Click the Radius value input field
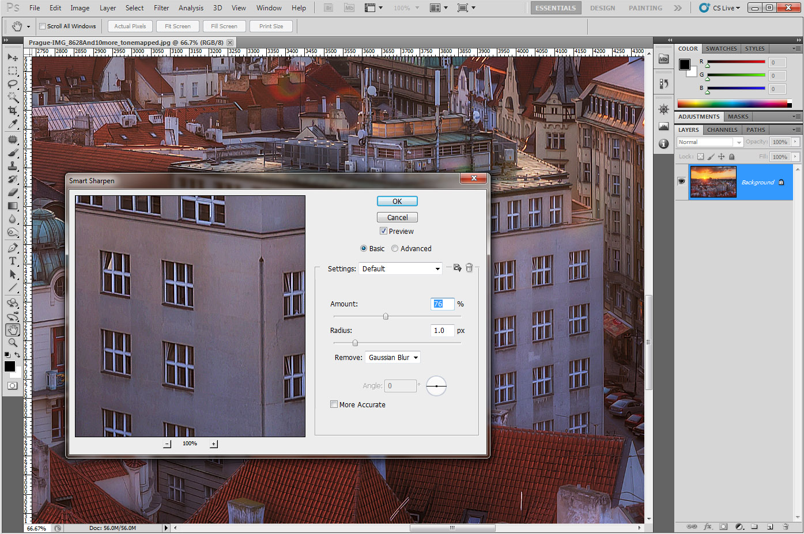The image size is (804, 534). click(x=441, y=331)
